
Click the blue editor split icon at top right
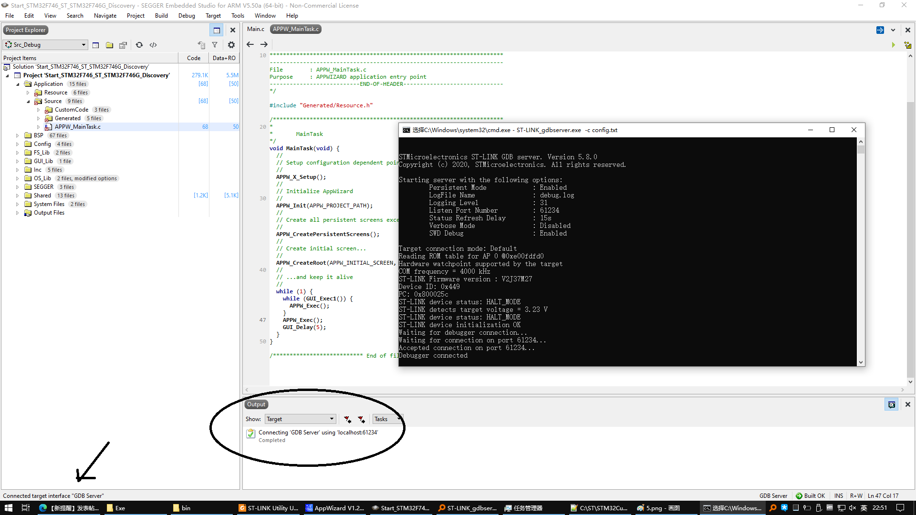click(x=880, y=30)
